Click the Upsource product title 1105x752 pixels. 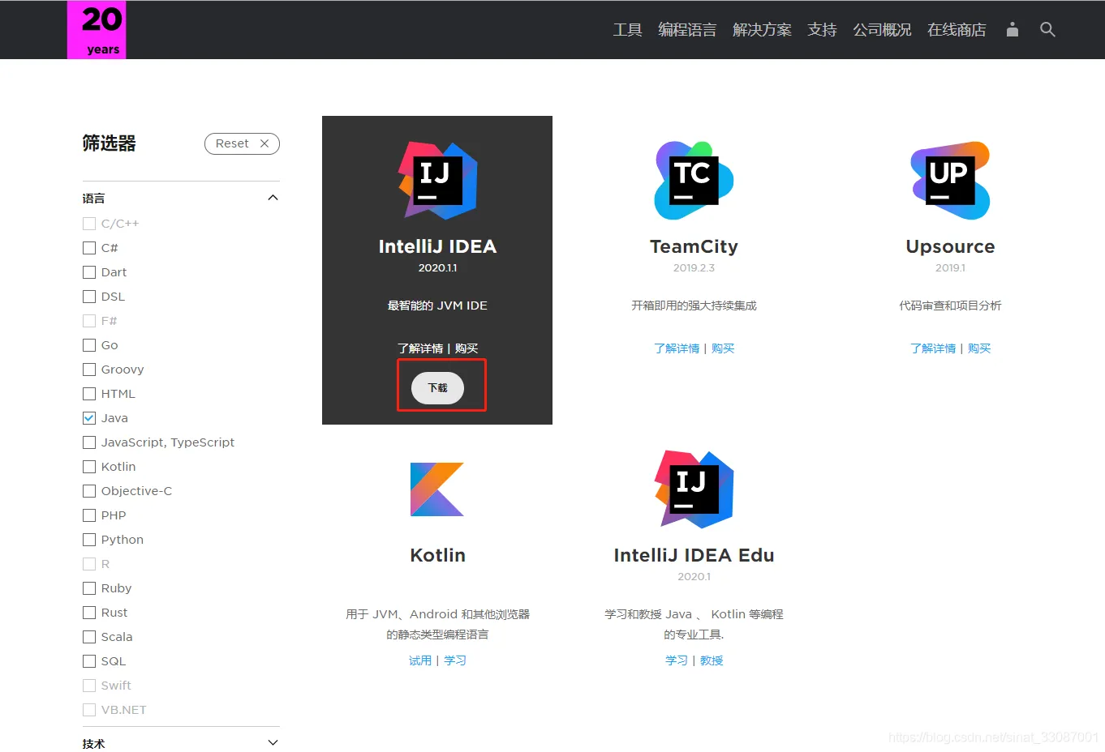950,246
